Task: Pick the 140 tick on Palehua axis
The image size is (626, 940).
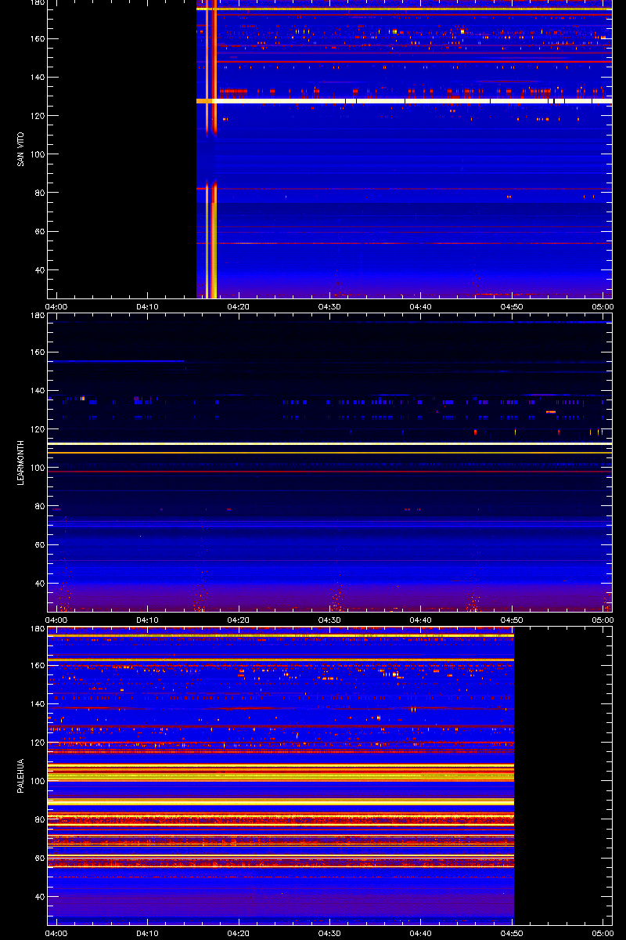Action: (x=37, y=704)
